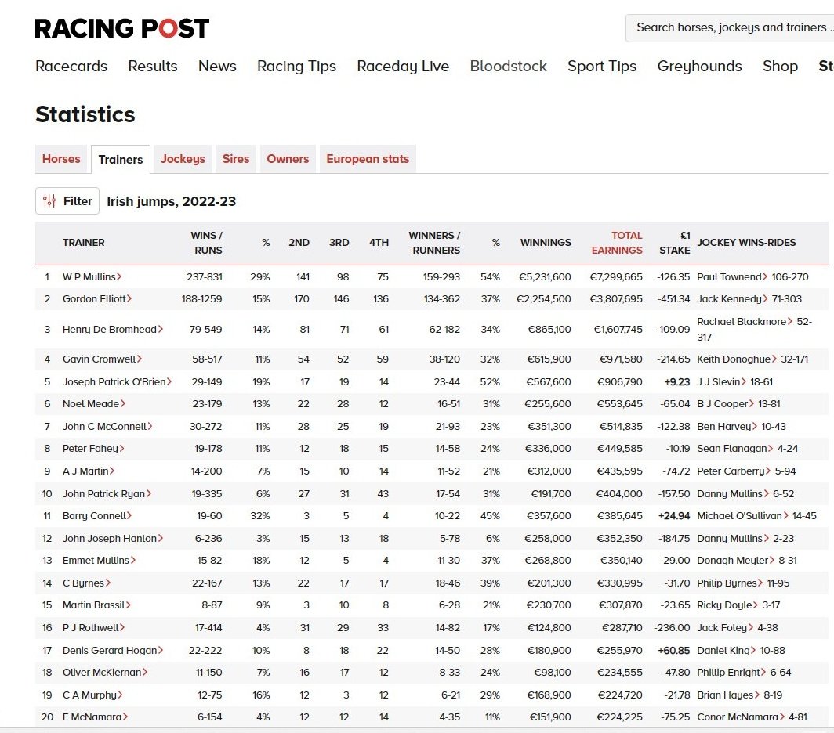834x733 pixels.
Task: Go to the Greyhounds section
Action: pyautogui.click(x=699, y=67)
